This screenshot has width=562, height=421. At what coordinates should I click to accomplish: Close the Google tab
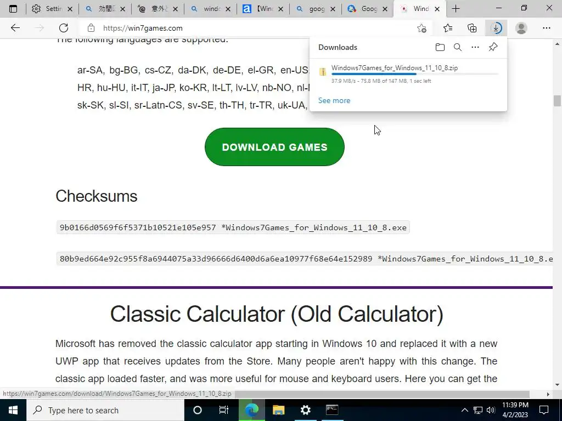click(x=385, y=9)
